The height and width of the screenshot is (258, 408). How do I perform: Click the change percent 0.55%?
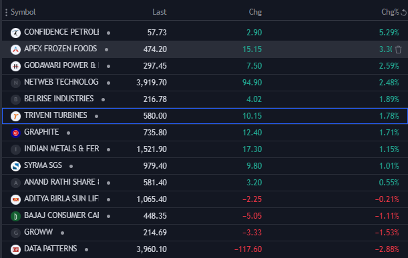389,183
